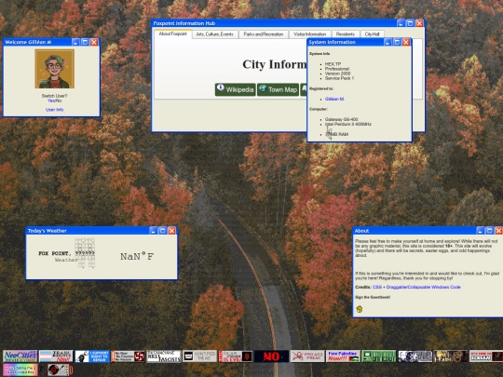Click the Trans Rights Now flag badge
Viewport: 503px width, 377px height.
coord(56,357)
